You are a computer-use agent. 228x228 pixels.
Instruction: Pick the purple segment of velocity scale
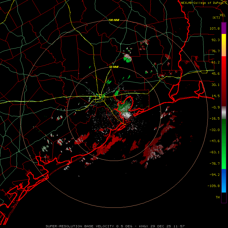224,28
